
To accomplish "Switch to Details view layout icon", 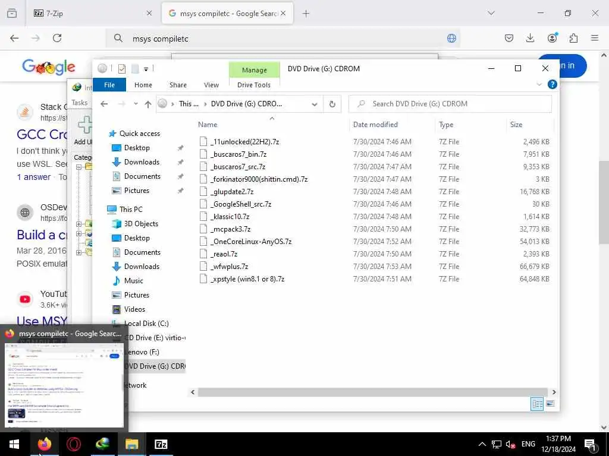I will [x=537, y=404].
